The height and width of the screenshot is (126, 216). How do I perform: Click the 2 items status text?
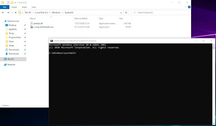6,106
